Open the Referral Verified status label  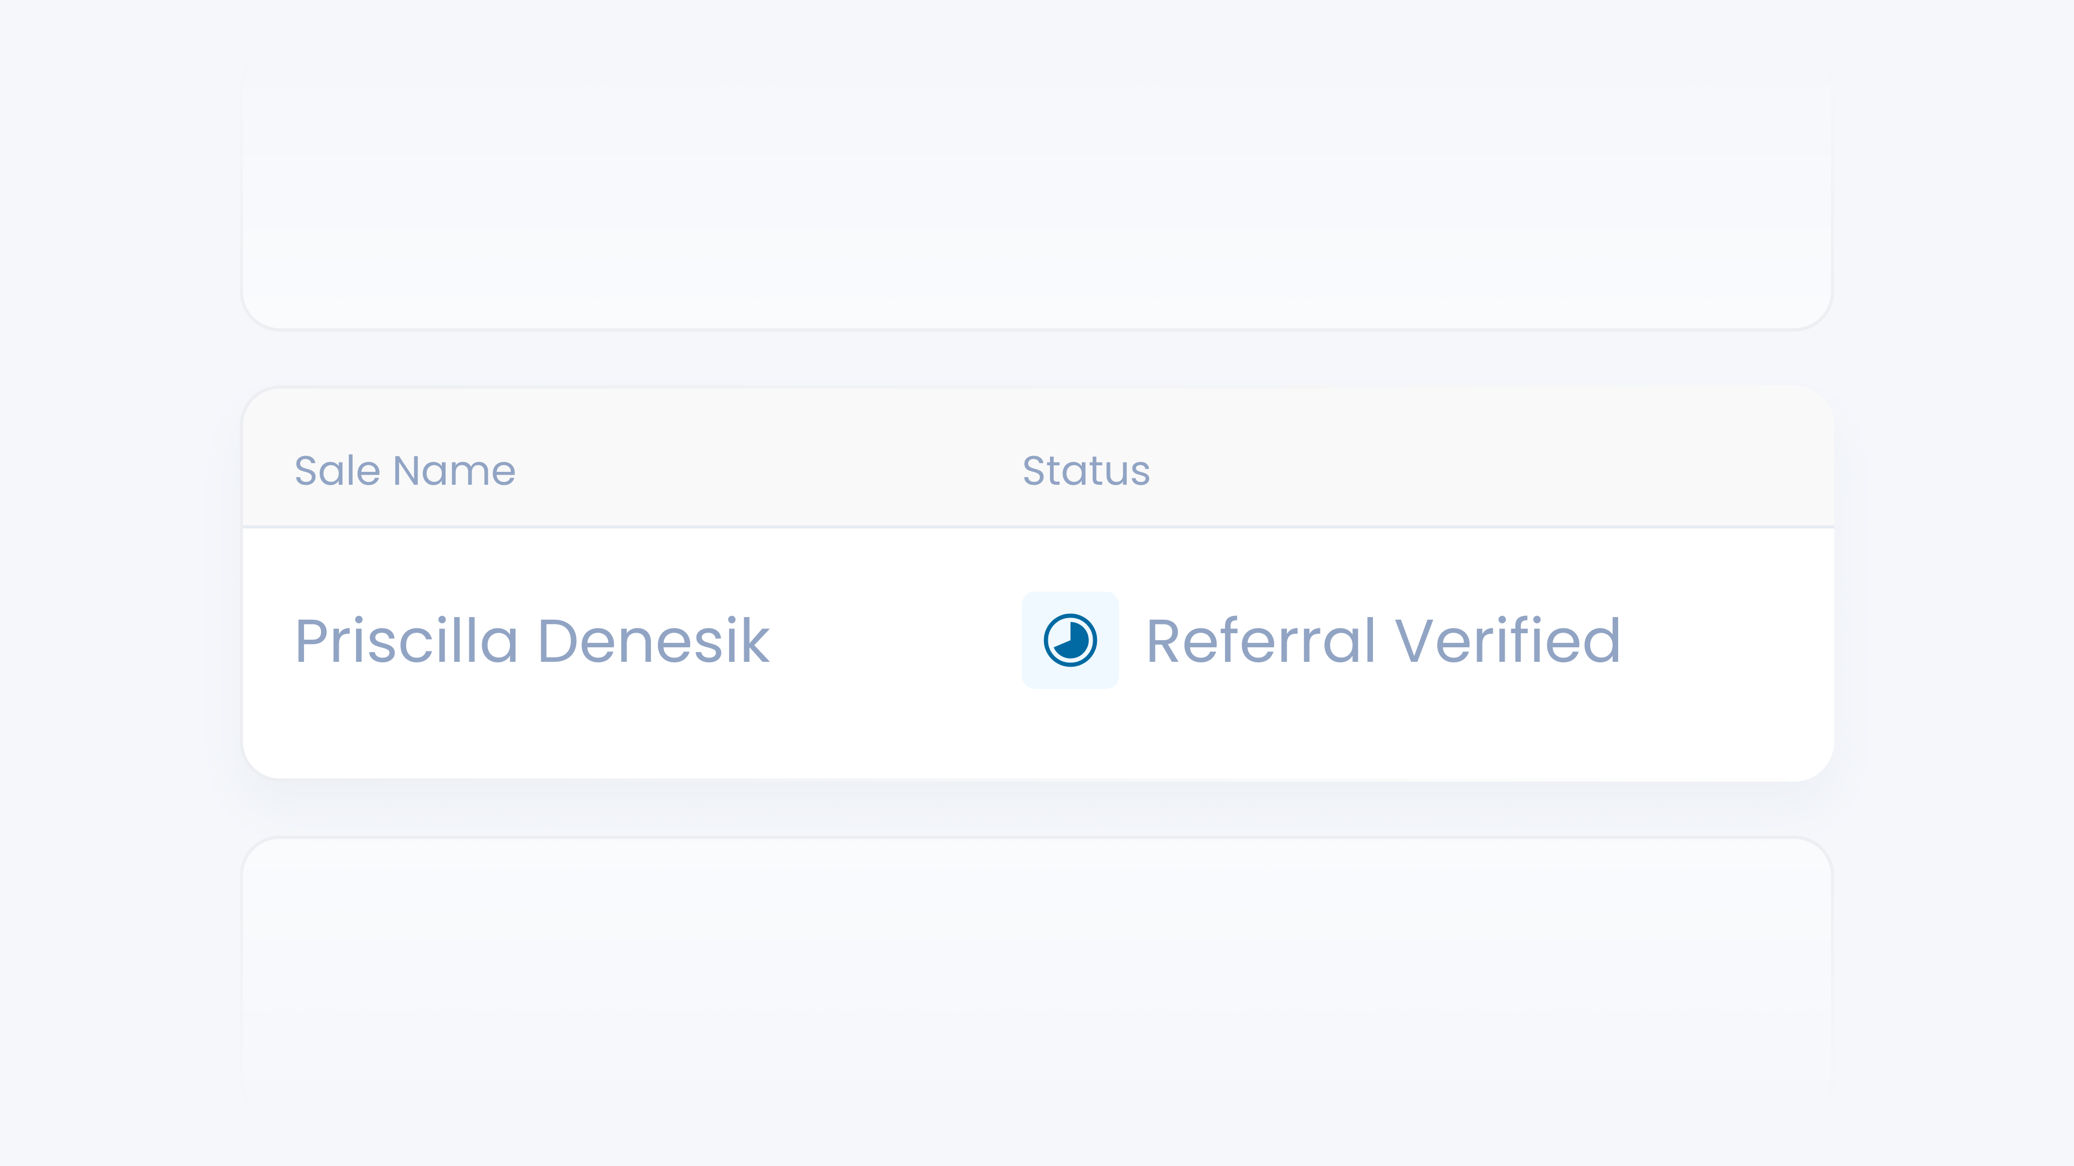pos(1383,641)
